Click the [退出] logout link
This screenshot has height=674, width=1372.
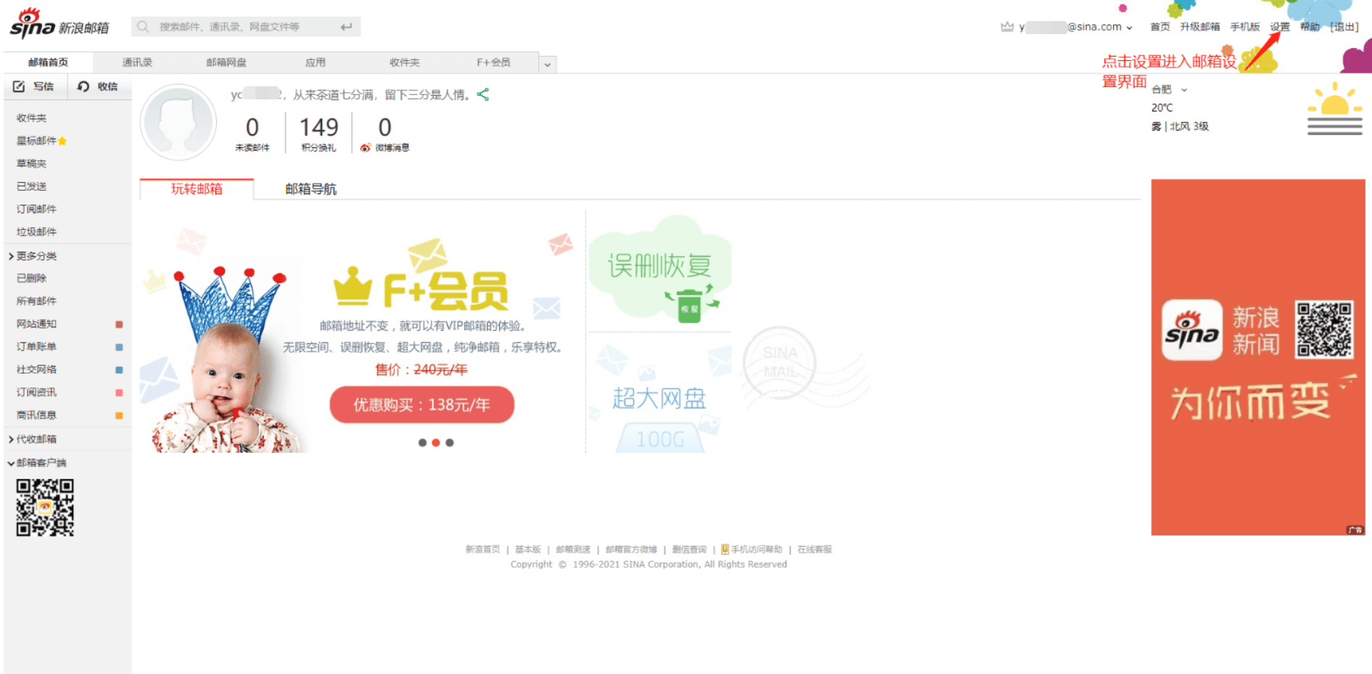pos(1344,27)
